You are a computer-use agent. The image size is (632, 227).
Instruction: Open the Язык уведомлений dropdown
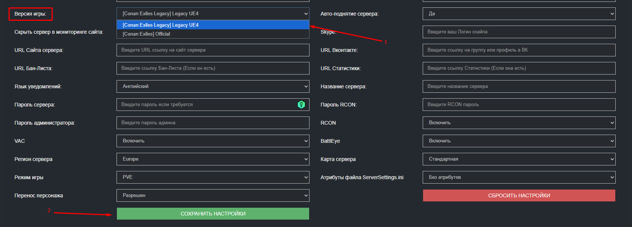click(x=213, y=86)
